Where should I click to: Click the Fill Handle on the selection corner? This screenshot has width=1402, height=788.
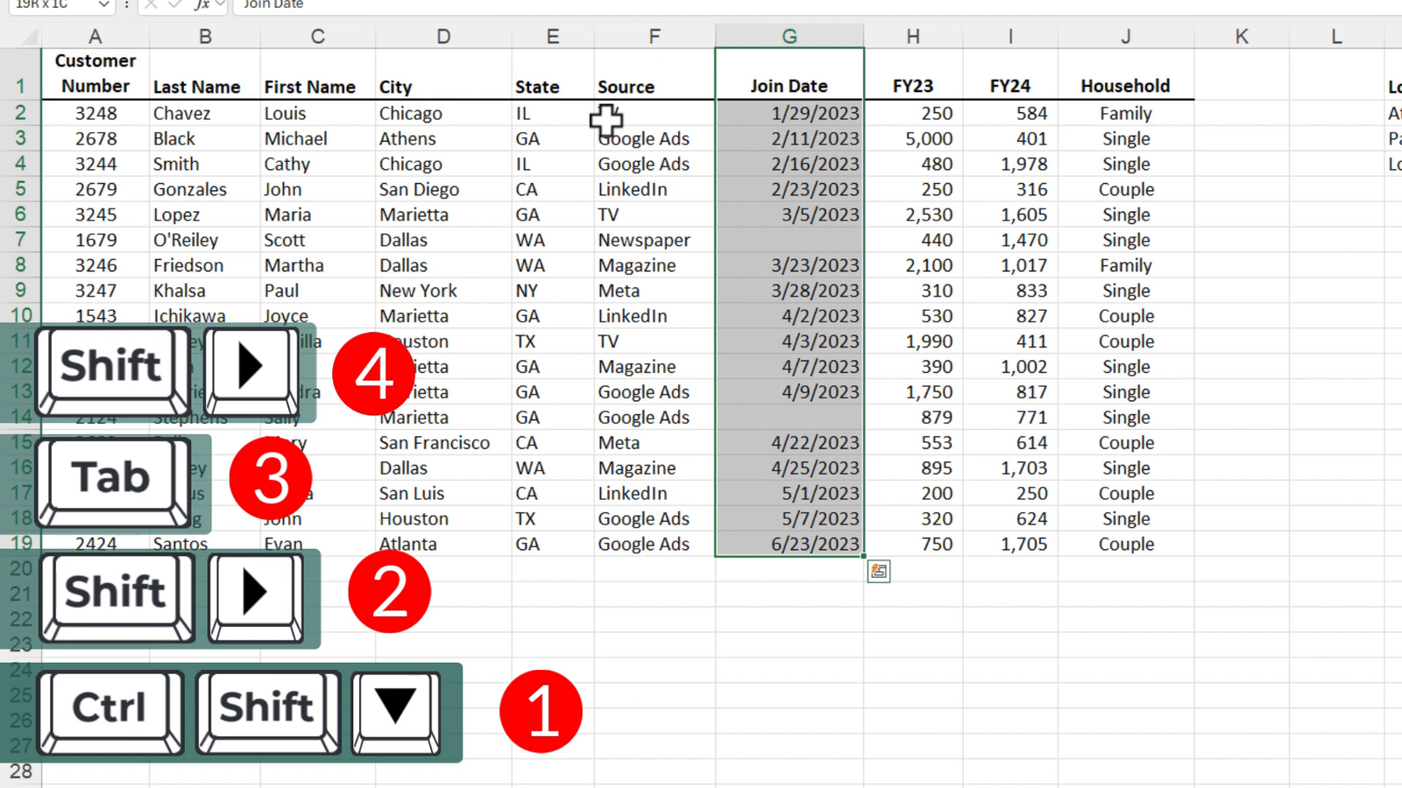click(x=862, y=556)
